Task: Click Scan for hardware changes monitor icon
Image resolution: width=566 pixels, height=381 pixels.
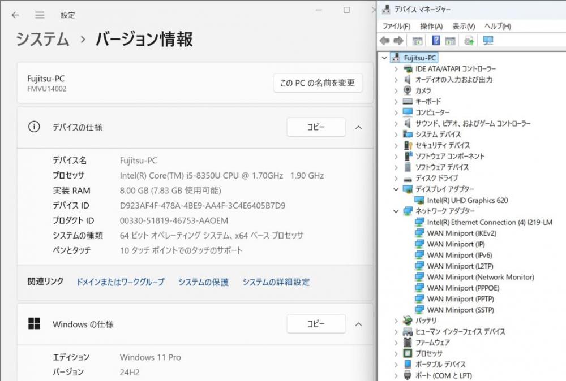Action: (x=488, y=41)
